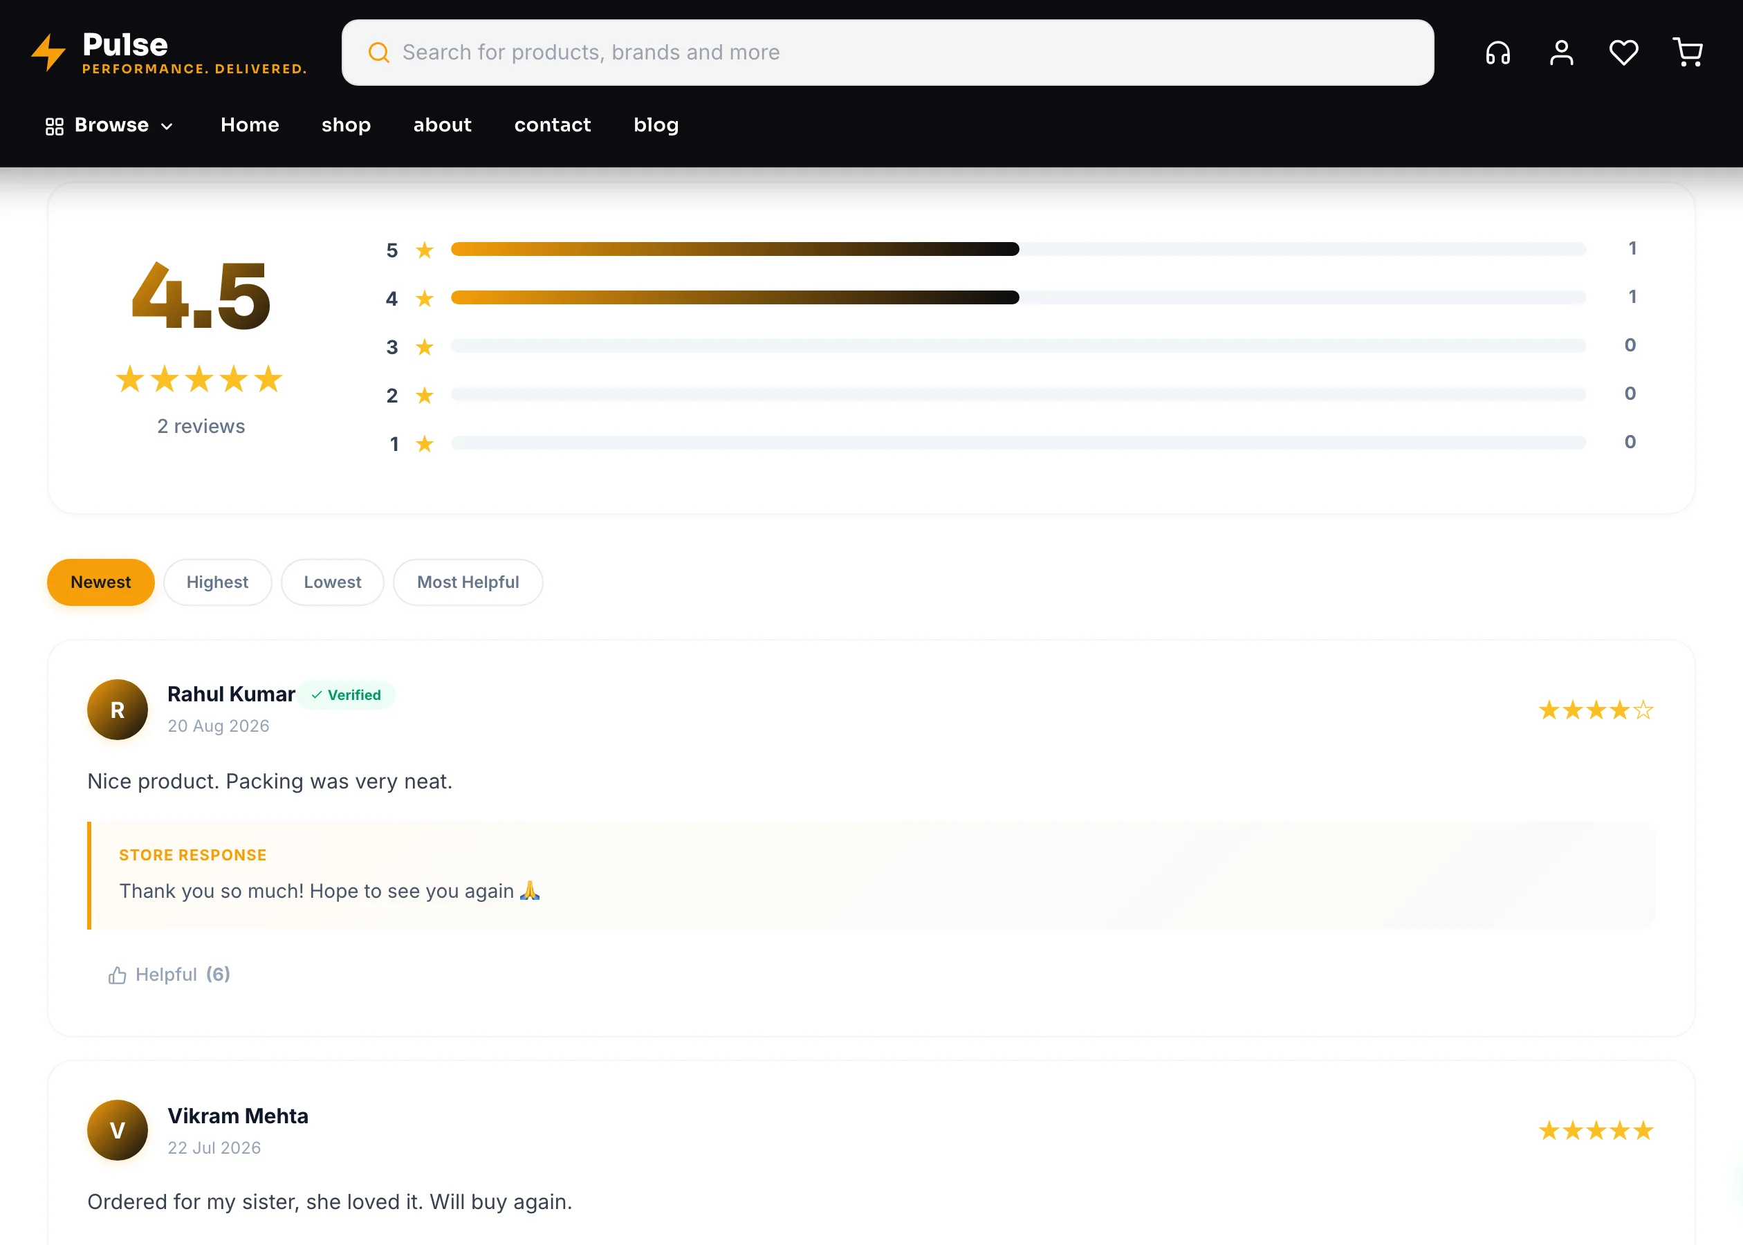The width and height of the screenshot is (1743, 1245).
Task: Click the '22 Jul 2026' review date
Action: [x=214, y=1147]
